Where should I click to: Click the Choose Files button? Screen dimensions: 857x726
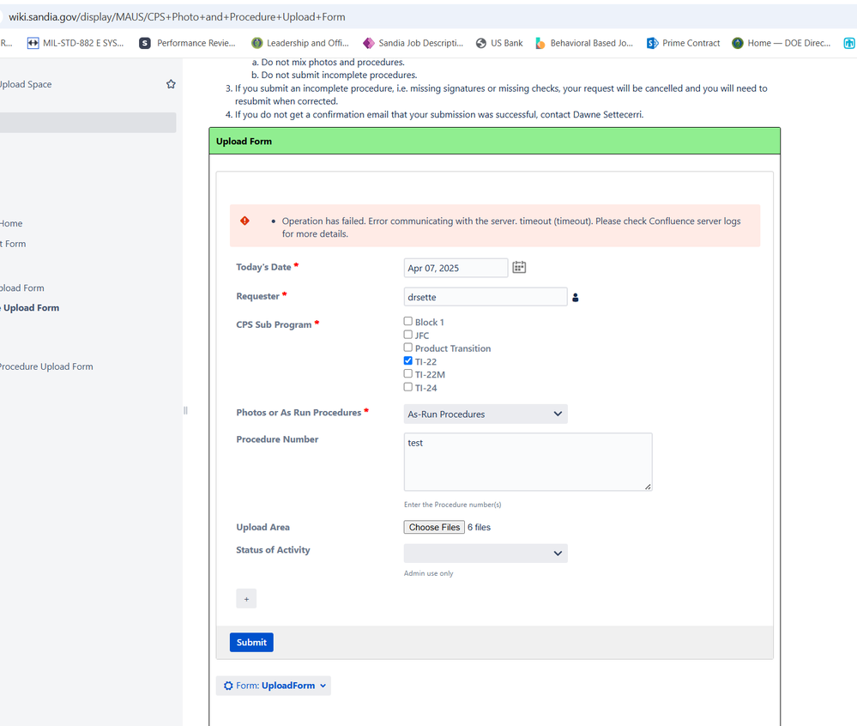click(435, 527)
